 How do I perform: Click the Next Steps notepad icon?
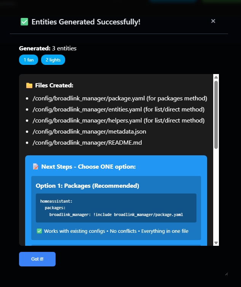point(35,166)
